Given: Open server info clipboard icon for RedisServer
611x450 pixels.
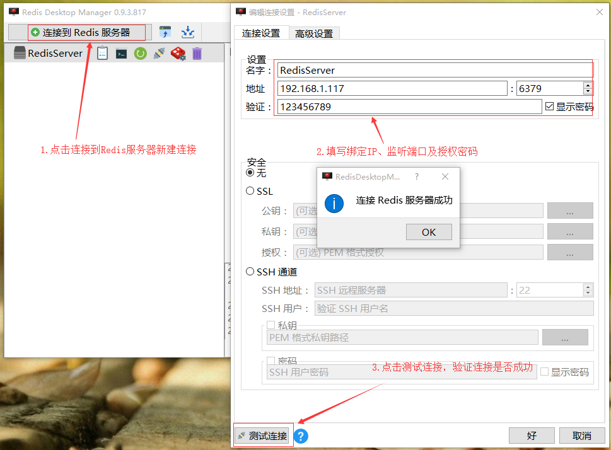Looking at the screenshot, I should pos(103,53).
